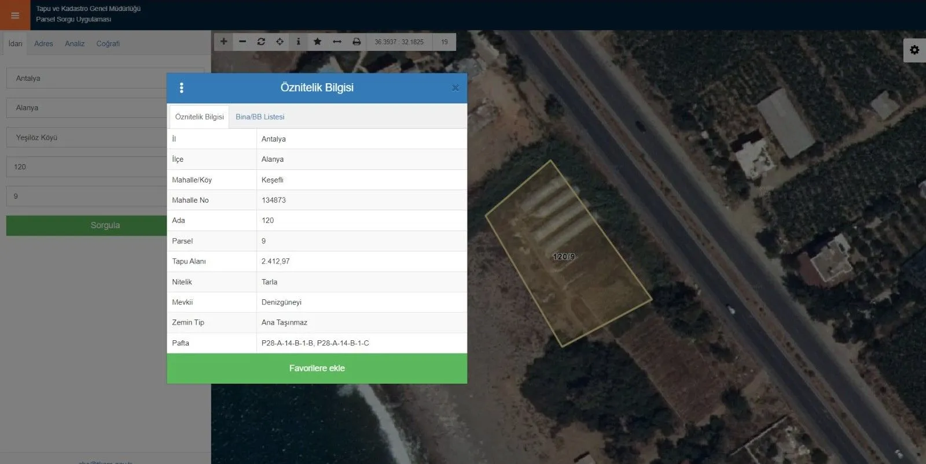The image size is (926, 464).
Task: Select the Öznitelik Bilgisi tab
Action: 199,117
